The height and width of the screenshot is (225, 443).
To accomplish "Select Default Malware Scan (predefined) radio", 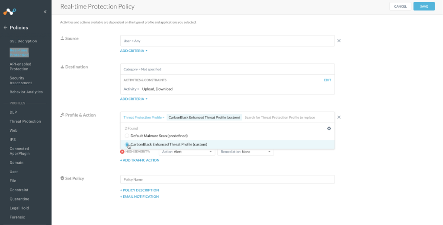I will [127, 136].
